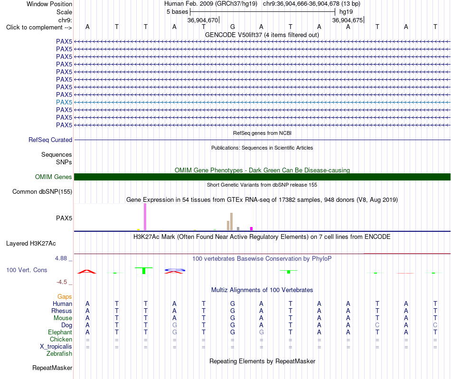The width and height of the screenshot is (451, 379).
Task: Click the RefSeq Curated track label
Action: coord(50,140)
